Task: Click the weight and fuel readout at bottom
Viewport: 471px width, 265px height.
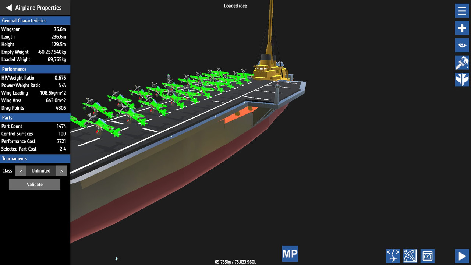Action: pos(235,262)
